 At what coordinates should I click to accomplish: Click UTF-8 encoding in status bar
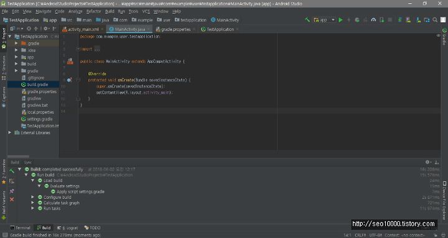(x=375, y=235)
